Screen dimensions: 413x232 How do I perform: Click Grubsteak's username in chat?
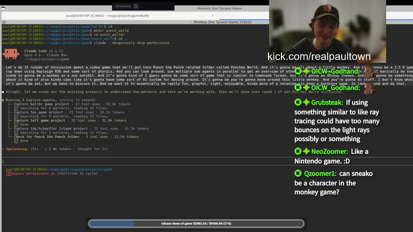click(327, 102)
